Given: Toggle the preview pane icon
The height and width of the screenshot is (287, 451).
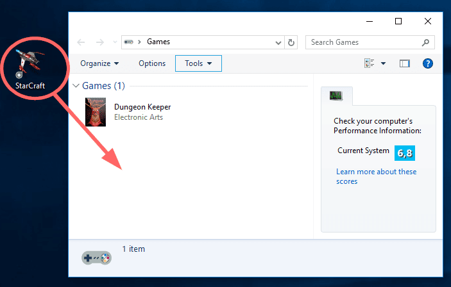Looking at the screenshot, I should point(404,63).
